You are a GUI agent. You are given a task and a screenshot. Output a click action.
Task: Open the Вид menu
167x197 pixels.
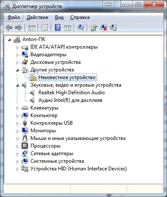point(59,17)
